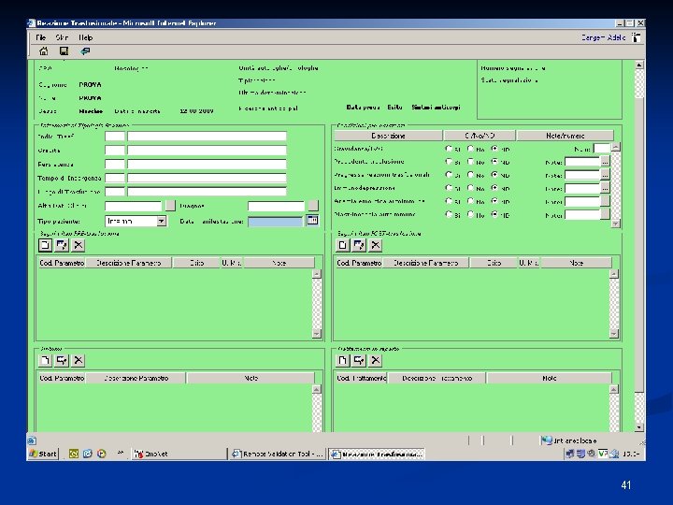Click the home icon in the toolbar

(x=43, y=50)
